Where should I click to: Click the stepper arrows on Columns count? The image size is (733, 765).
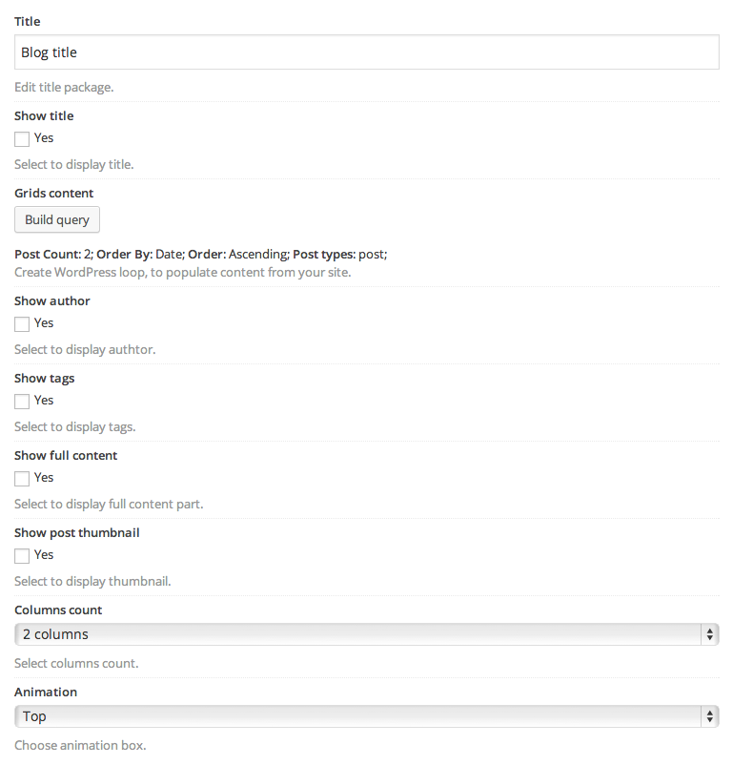(x=710, y=634)
